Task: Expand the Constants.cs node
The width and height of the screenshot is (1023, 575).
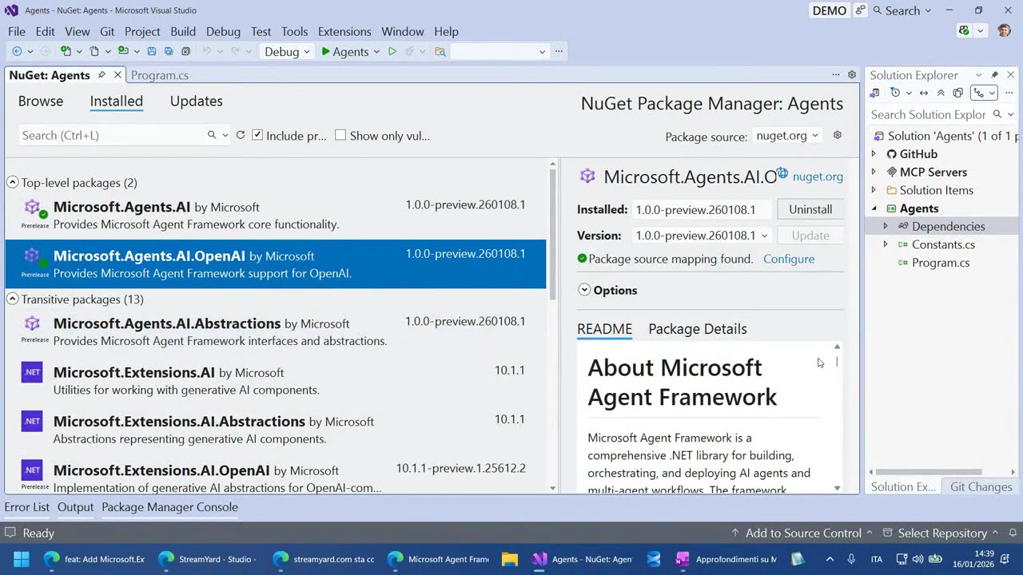Action: pyautogui.click(x=886, y=244)
